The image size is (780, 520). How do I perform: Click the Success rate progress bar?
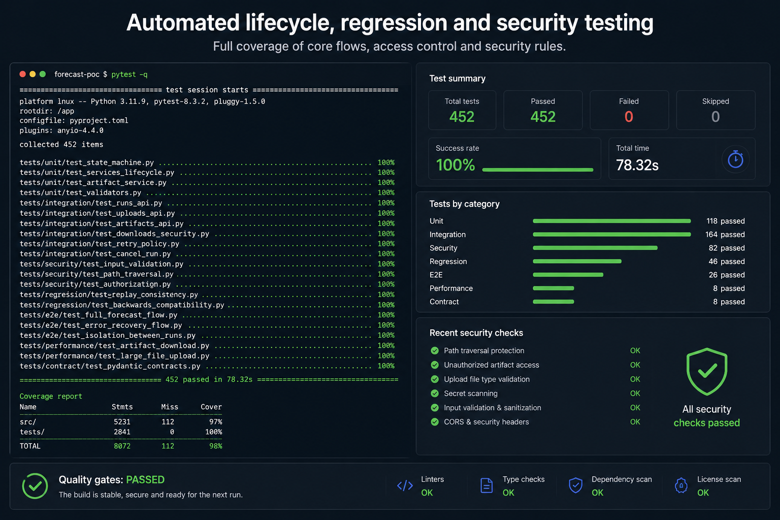click(538, 170)
